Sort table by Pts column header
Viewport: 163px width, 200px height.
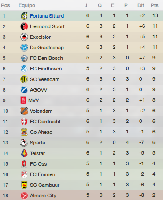click(x=155, y=5)
